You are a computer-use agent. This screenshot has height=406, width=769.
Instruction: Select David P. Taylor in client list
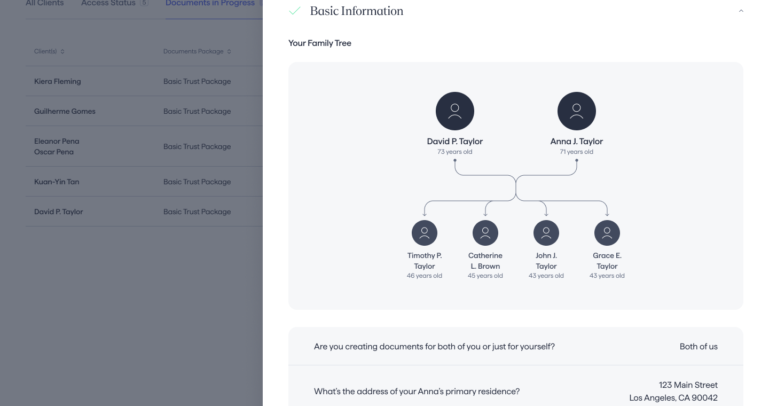click(59, 212)
